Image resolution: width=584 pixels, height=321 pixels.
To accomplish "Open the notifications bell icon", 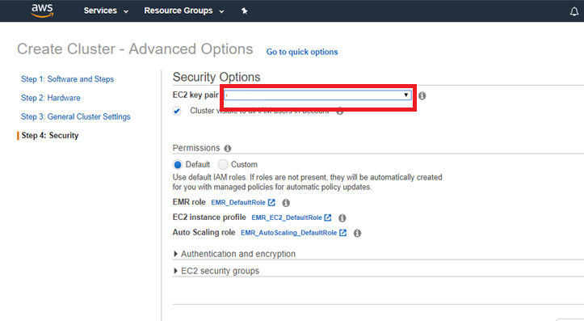I will coord(574,11).
